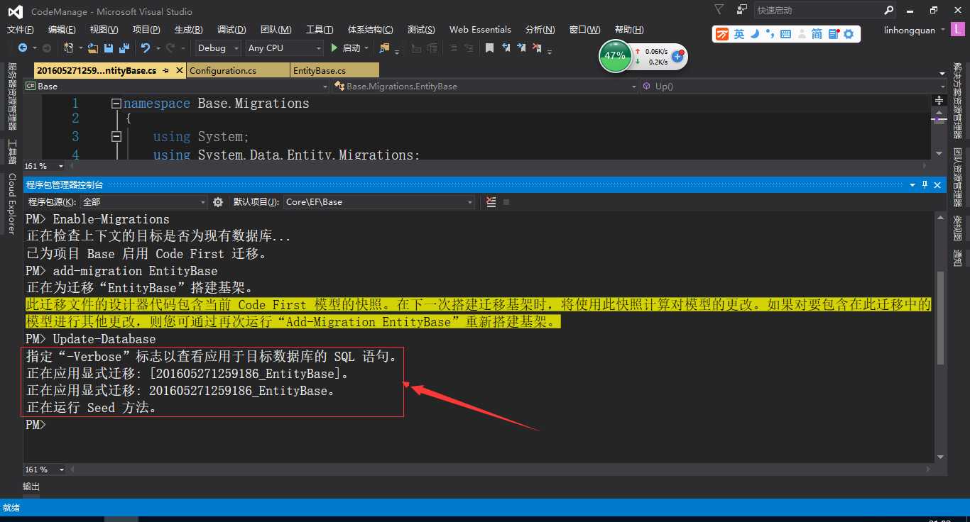Collapse the code region at line 3
Viewport: 970px width, 522px height.
click(117, 136)
